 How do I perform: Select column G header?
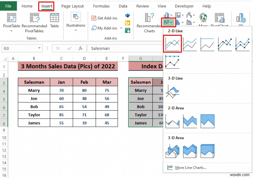click(x=140, y=58)
